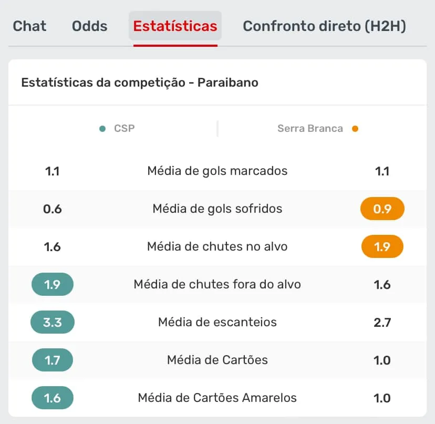Click the orange 1.9 chutes no alvo badge
Image resolution: width=435 pixels, height=424 pixels.
click(382, 246)
